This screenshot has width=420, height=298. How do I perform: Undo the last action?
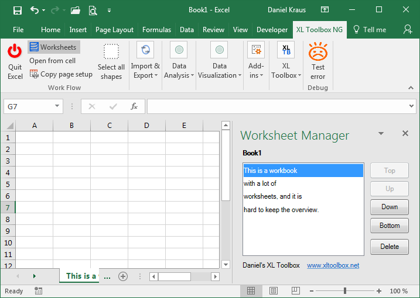[x=35, y=10]
